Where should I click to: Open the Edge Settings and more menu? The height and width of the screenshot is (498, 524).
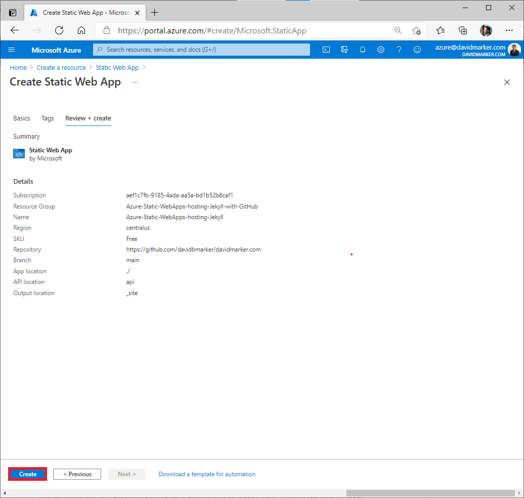pyautogui.click(x=509, y=30)
